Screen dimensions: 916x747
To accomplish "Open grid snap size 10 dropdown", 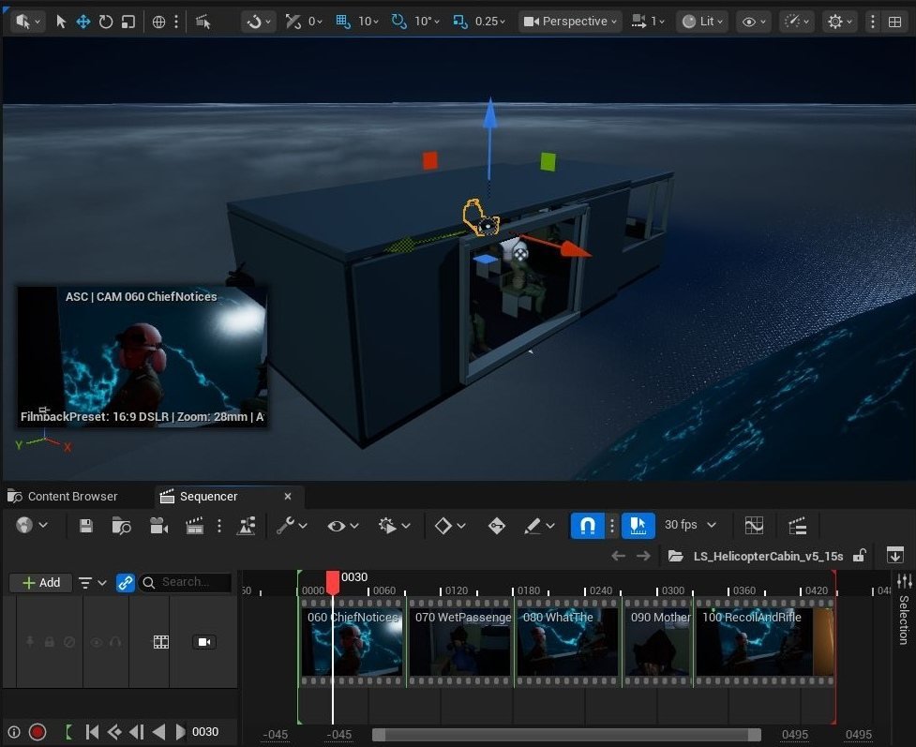I will click(x=368, y=22).
